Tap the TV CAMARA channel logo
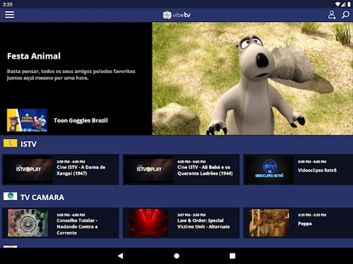The image size is (353, 264). point(10,196)
